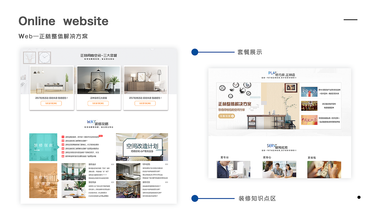
Task: Open the lounge room thumbnail beside 装修问答
Action: click(128, 189)
